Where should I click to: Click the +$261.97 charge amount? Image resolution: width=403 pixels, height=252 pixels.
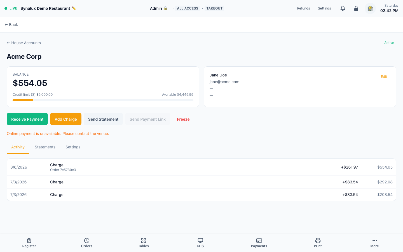(350, 167)
